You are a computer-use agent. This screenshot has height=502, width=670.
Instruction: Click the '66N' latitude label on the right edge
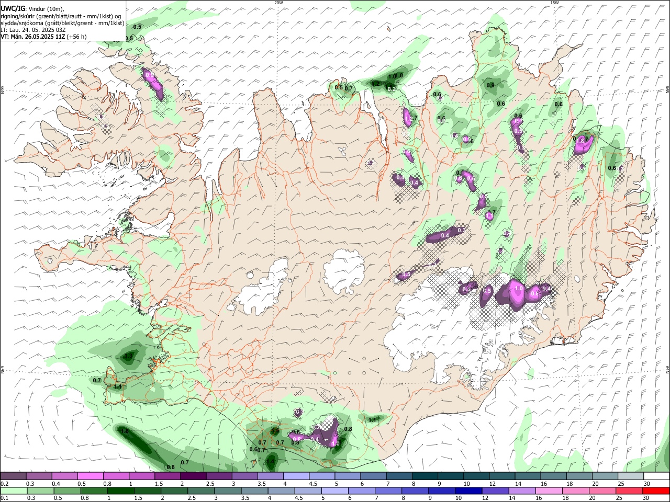667,90
